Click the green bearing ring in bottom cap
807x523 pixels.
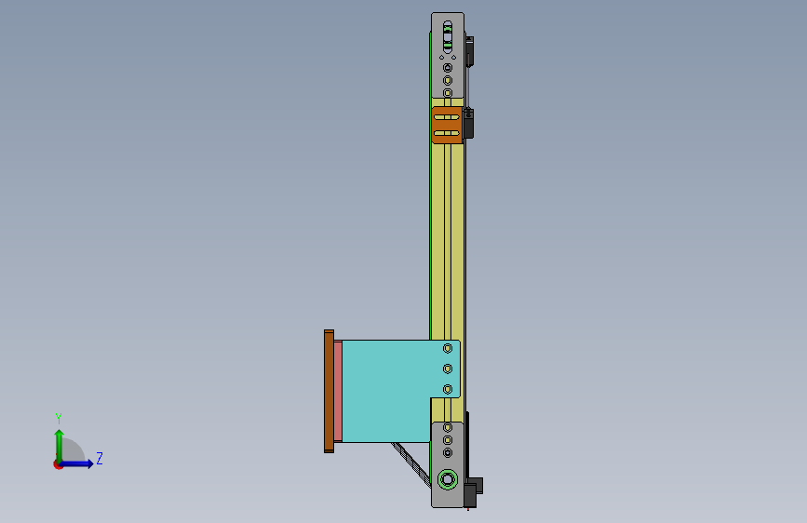coord(447,480)
